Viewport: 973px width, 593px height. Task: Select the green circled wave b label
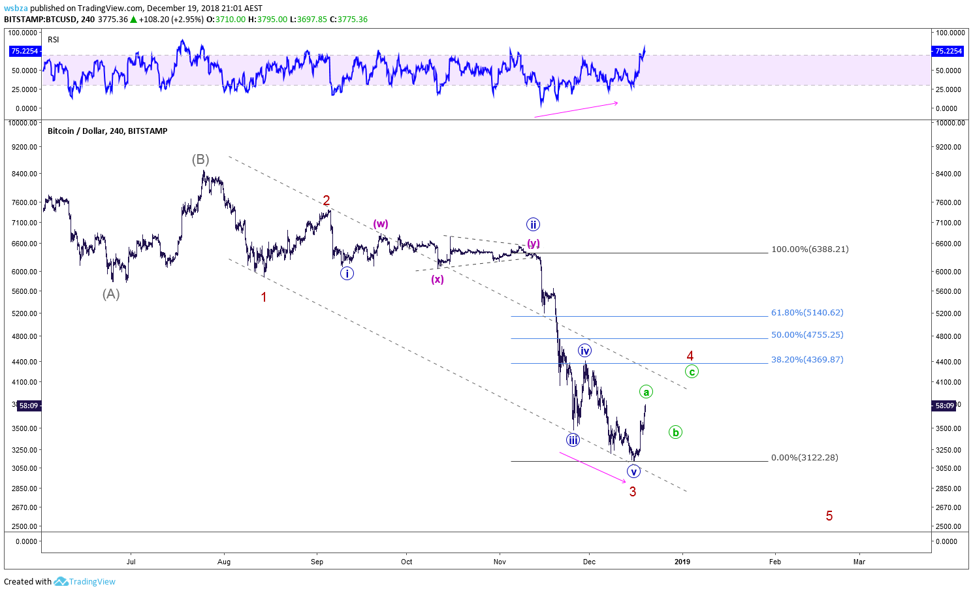coord(675,432)
